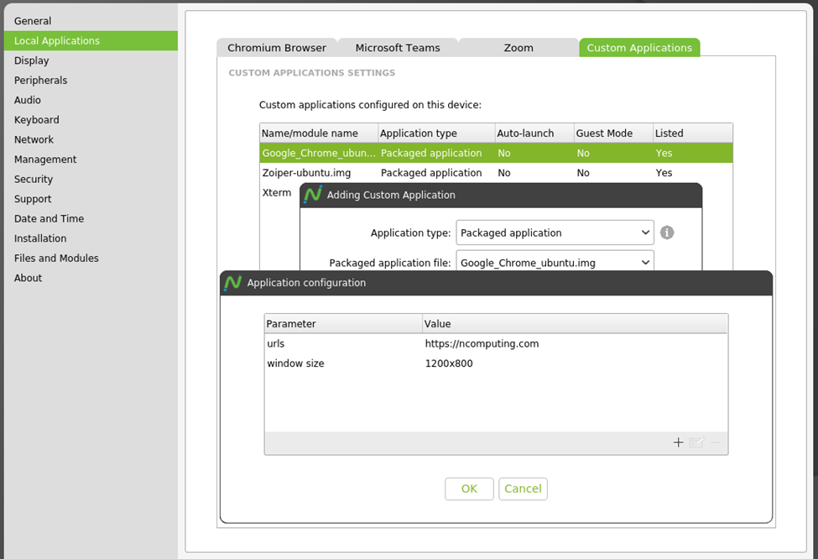Go to Files and Modules
This screenshot has width=818, height=559.
(x=91, y=259)
